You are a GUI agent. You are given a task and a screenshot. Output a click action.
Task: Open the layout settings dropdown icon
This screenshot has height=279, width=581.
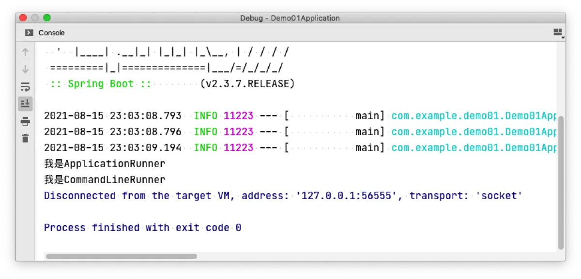point(558,33)
